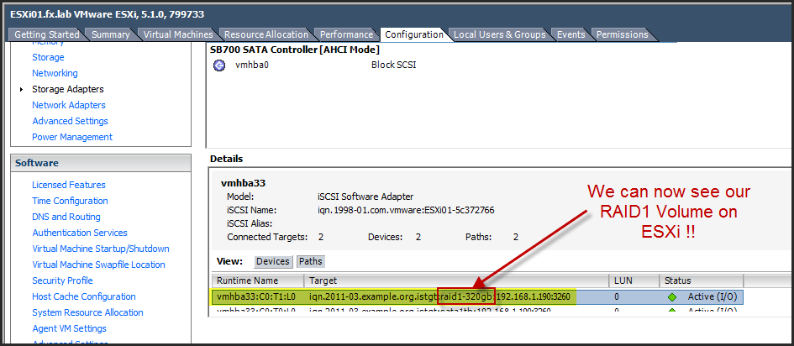Open the Security Profile link
Screen dimensions: 794x346
[62, 280]
